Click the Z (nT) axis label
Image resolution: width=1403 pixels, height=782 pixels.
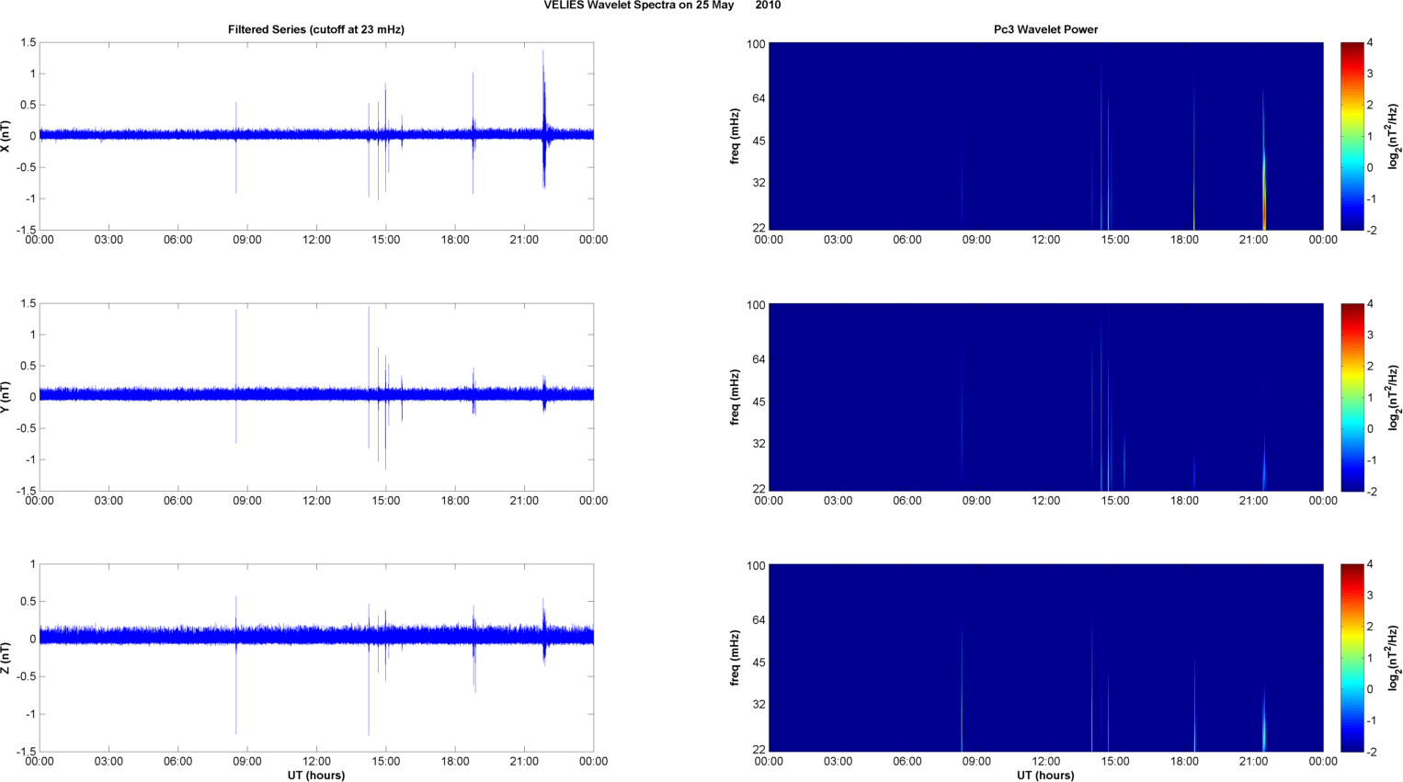[x=6, y=658]
